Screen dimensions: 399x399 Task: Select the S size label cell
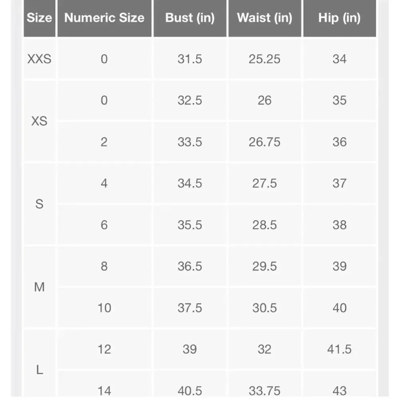[40, 204]
